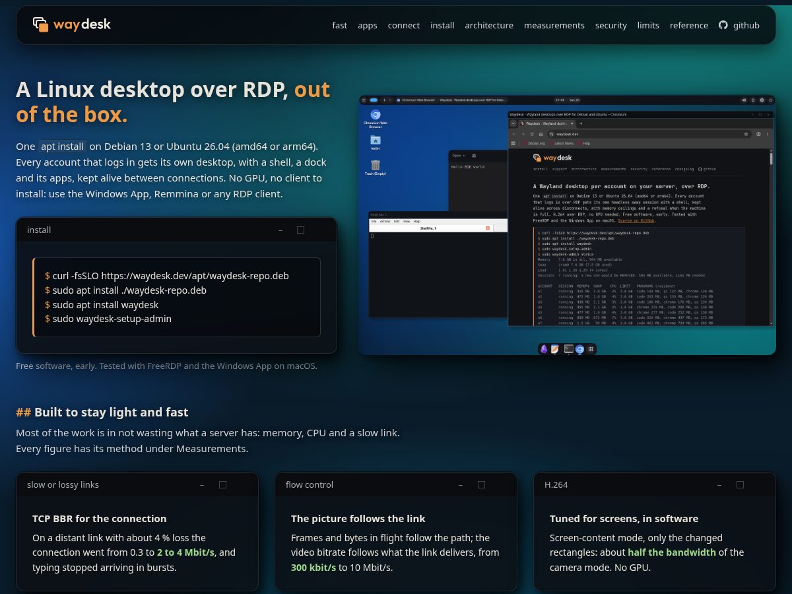Open the architecture nav link
This screenshot has height=594, width=792.
(x=489, y=25)
